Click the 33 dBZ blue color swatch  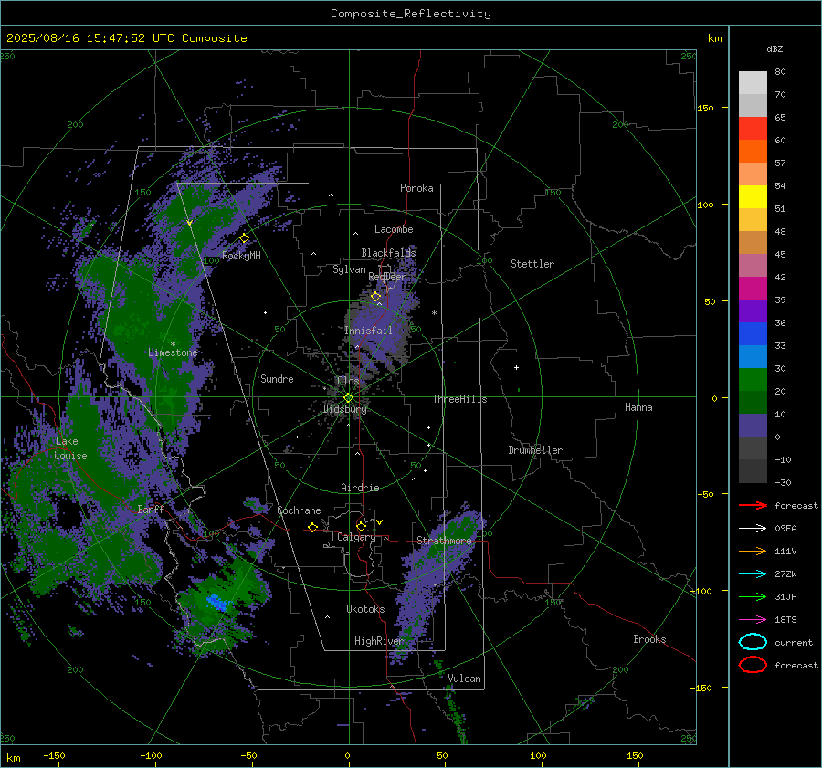753,334
